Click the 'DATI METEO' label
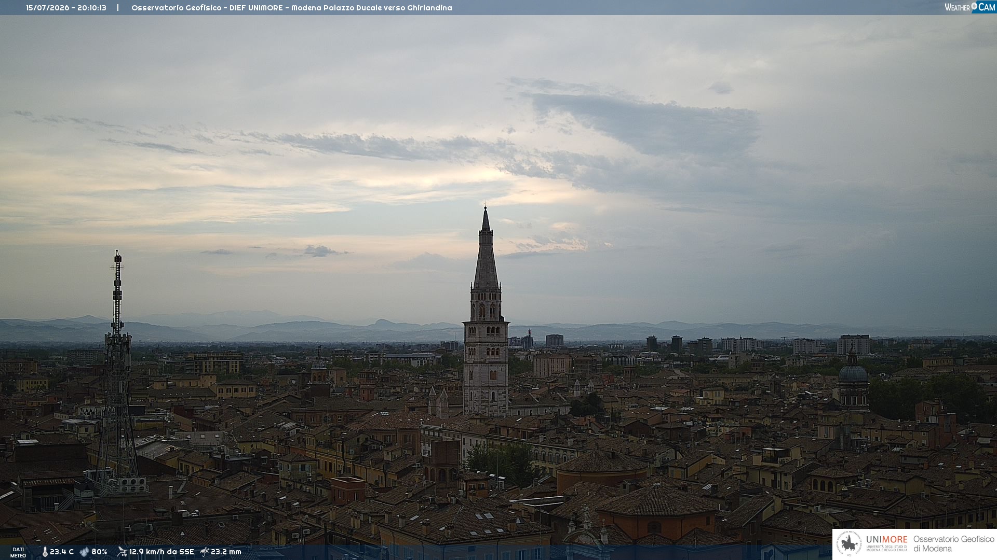The height and width of the screenshot is (560, 997). tap(18, 553)
